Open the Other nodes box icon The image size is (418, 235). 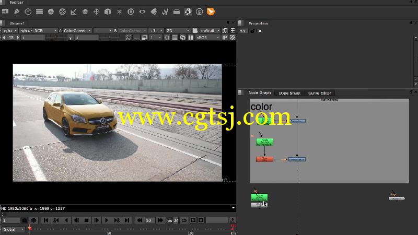click(x=177, y=11)
